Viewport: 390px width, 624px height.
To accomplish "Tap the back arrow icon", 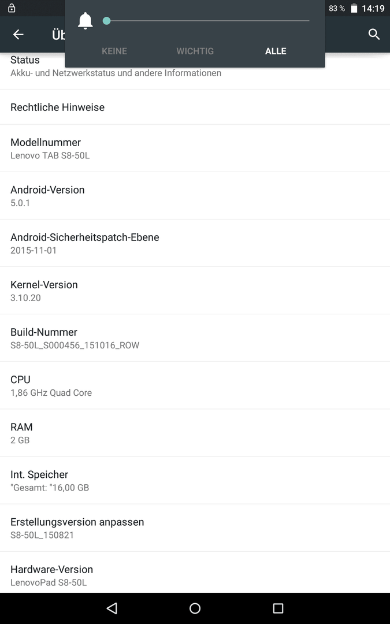I will coord(18,35).
